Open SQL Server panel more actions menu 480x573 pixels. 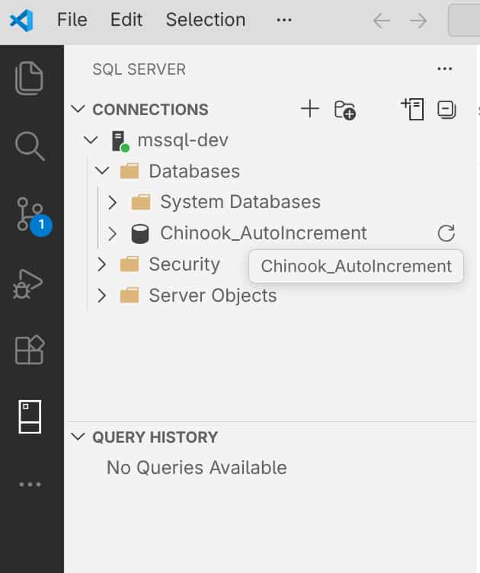pos(444,69)
